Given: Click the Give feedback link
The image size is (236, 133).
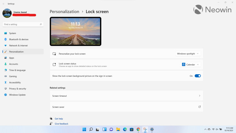Looking at the screenshot, I should (x=61, y=124).
